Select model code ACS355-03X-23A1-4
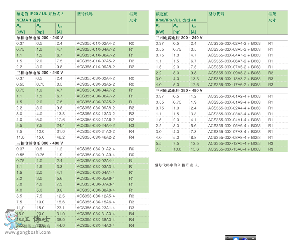Image resolution: width=307 pixels, height=240 pixels. click(96, 208)
